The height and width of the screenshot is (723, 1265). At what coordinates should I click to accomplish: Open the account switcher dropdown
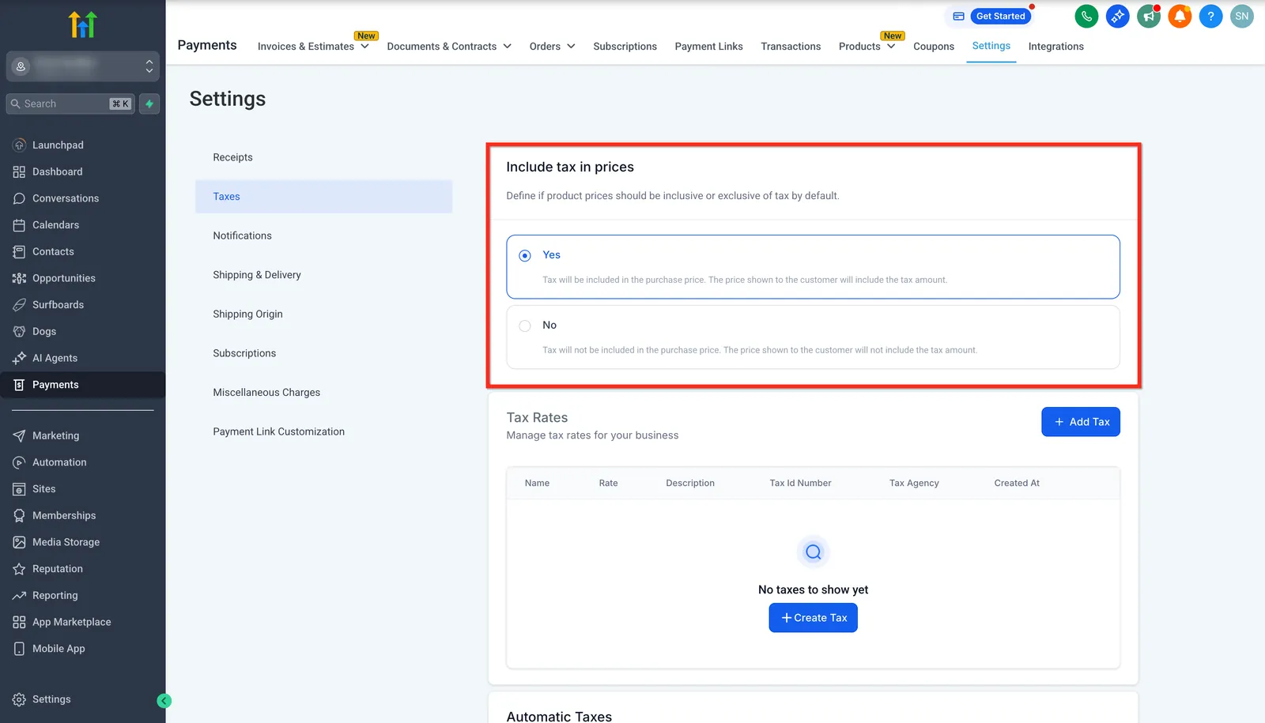coord(83,66)
